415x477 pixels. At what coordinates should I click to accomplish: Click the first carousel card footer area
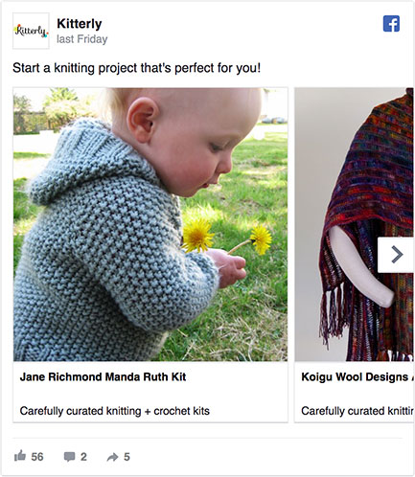150,392
